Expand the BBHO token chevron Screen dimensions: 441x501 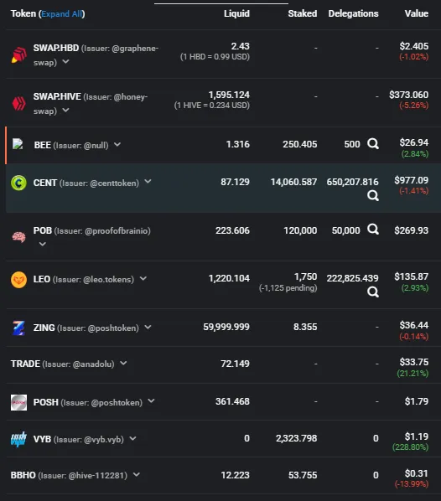point(137,474)
